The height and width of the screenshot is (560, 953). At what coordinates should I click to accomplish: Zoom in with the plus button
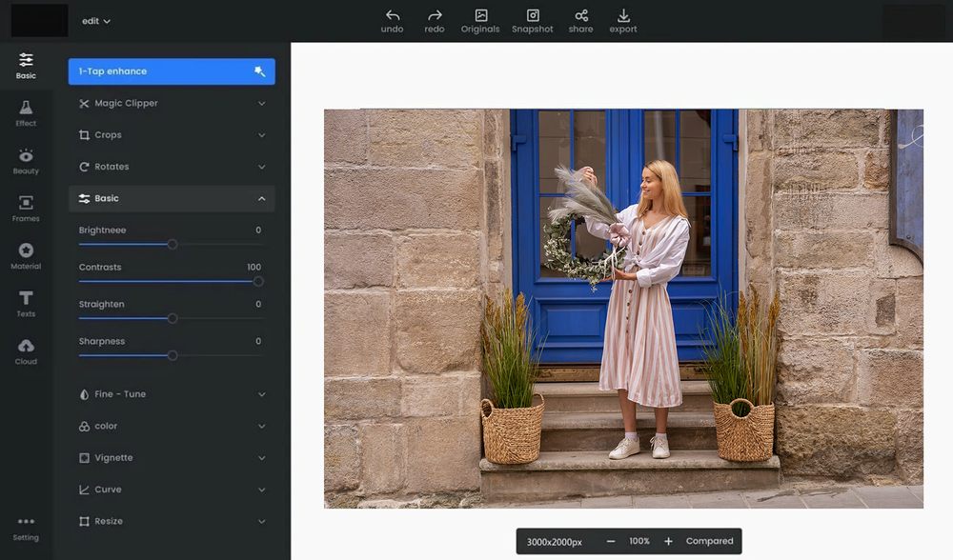coord(668,541)
